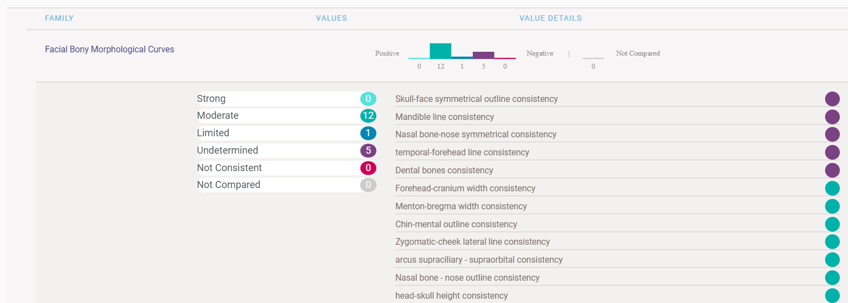The height and width of the screenshot is (303, 848).
Task: Click status dot for Menton-bregma width consistency
Action: 832,206
